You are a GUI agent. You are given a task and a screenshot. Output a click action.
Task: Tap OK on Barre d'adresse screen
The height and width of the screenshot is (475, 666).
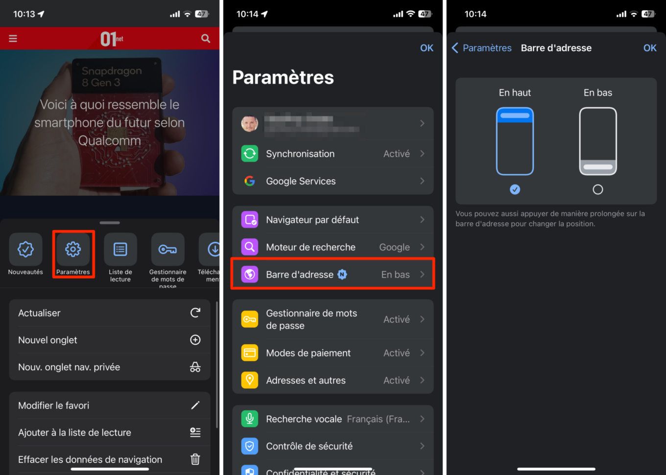pos(650,48)
